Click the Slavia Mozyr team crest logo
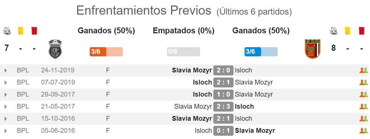This screenshot has width=370, height=139. [312, 49]
